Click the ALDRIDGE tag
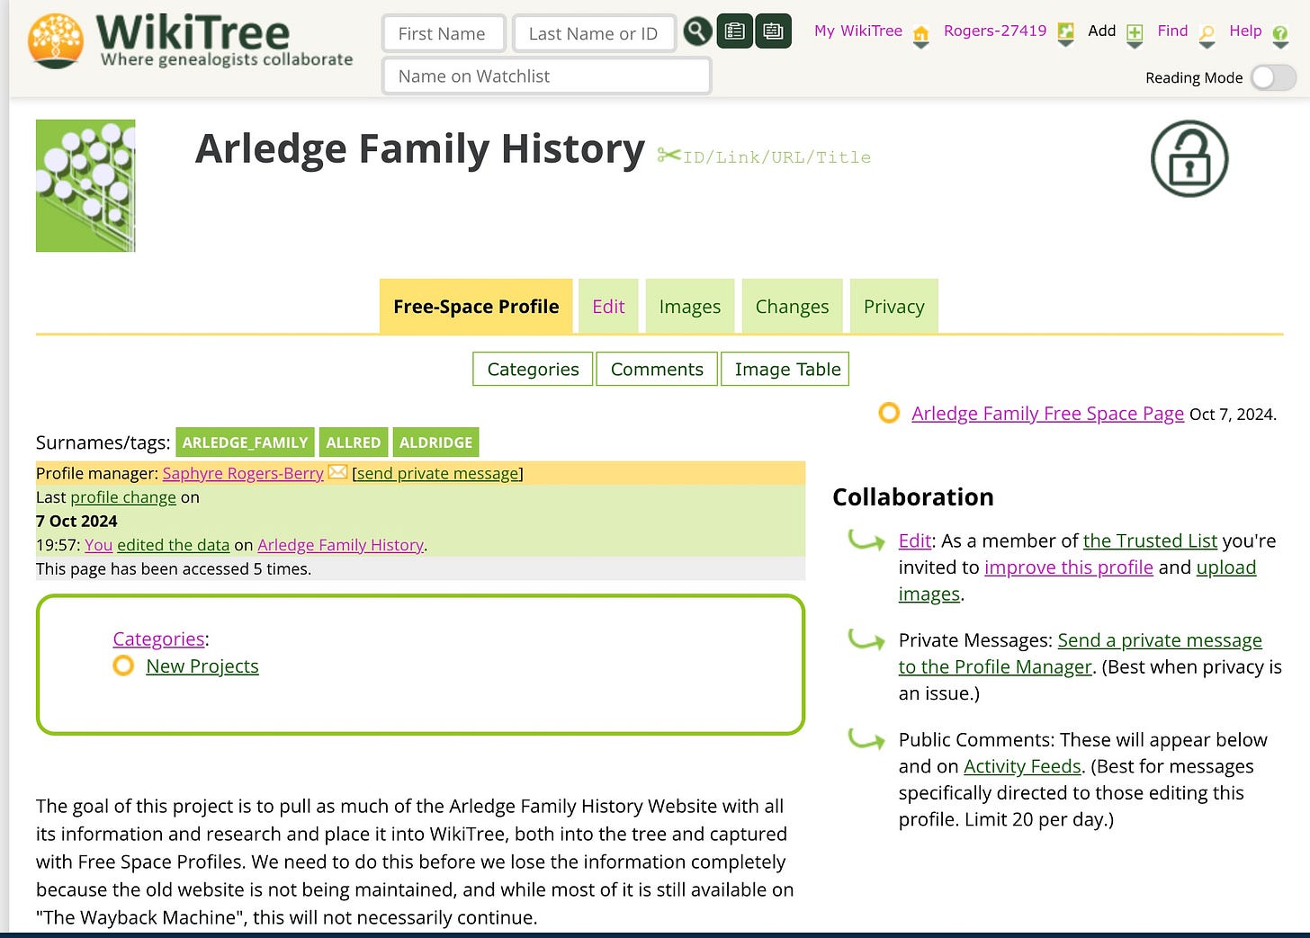Image resolution: width=1310 pixels, height=938 pixels. pos(435,442)
